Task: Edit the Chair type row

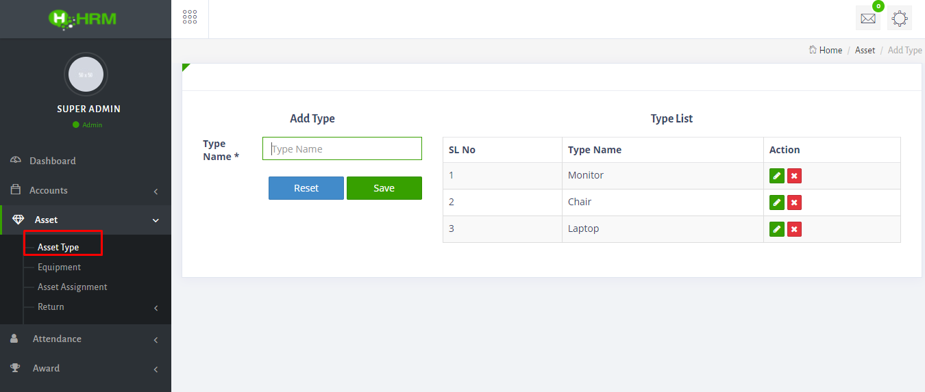Action: point(777,202)
